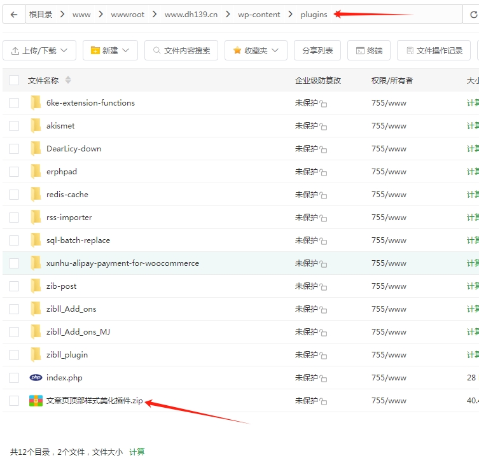
Task: Click the lock icon in akismet row
Action: (x=323, y=126)
